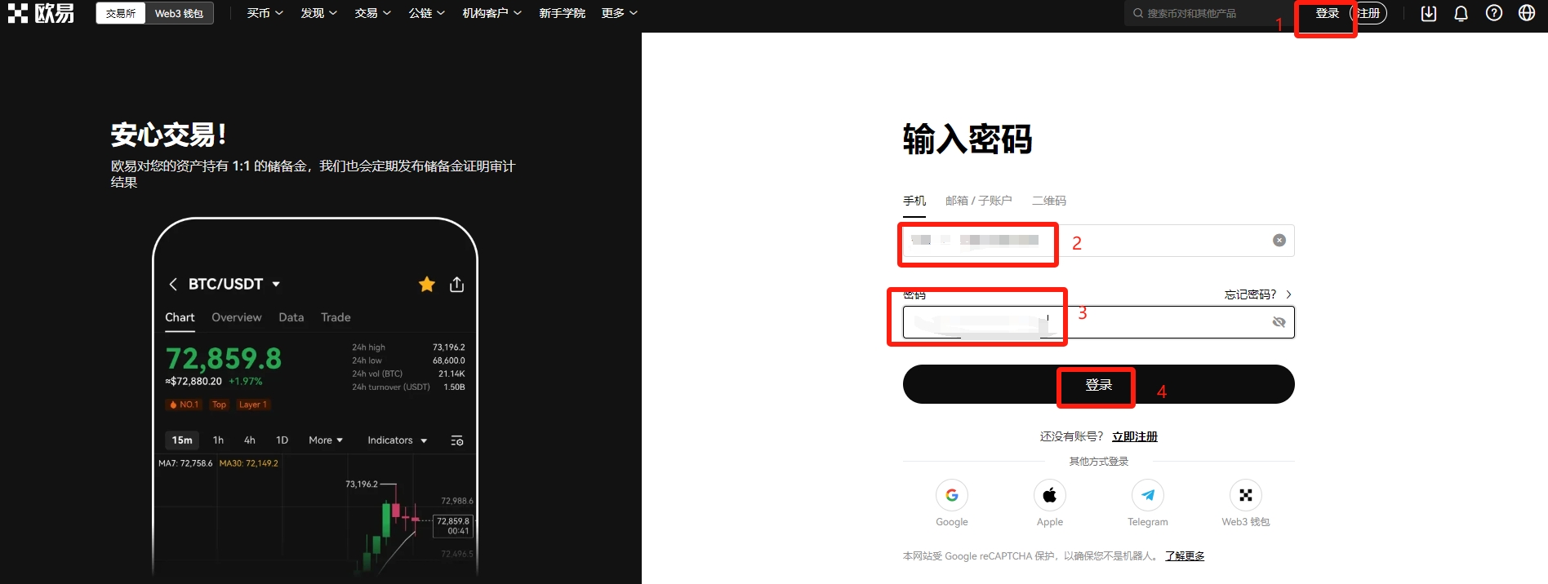Toggle password visibility eye icon
The image size is (1548, 584).
tap(1279, 322)
